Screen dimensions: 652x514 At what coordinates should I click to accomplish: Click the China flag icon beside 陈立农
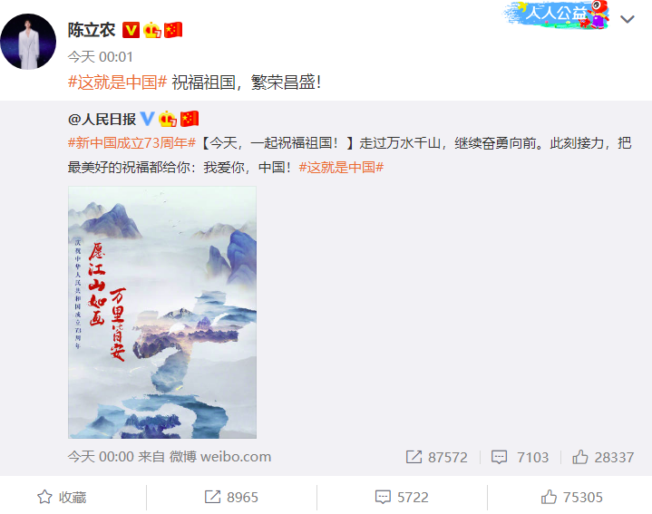(x=173, y=30)
